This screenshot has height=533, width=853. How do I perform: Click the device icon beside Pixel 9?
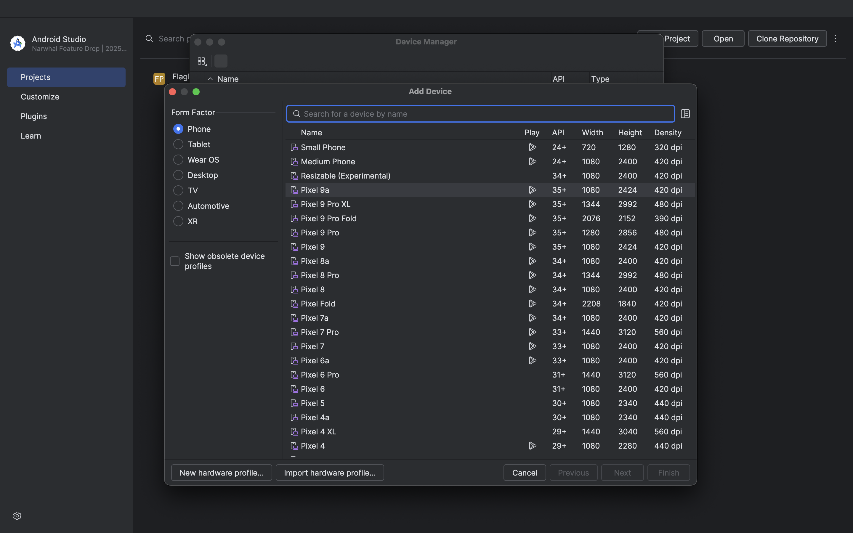(294, 247)
